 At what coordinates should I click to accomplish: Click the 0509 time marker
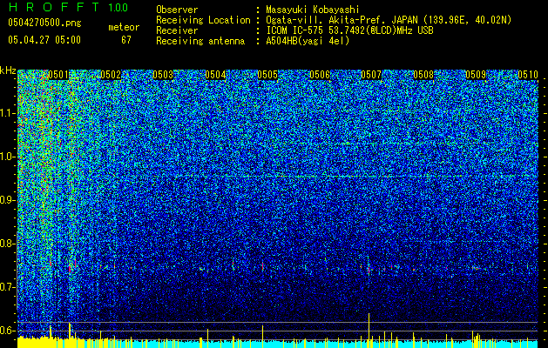pos(476,75)
